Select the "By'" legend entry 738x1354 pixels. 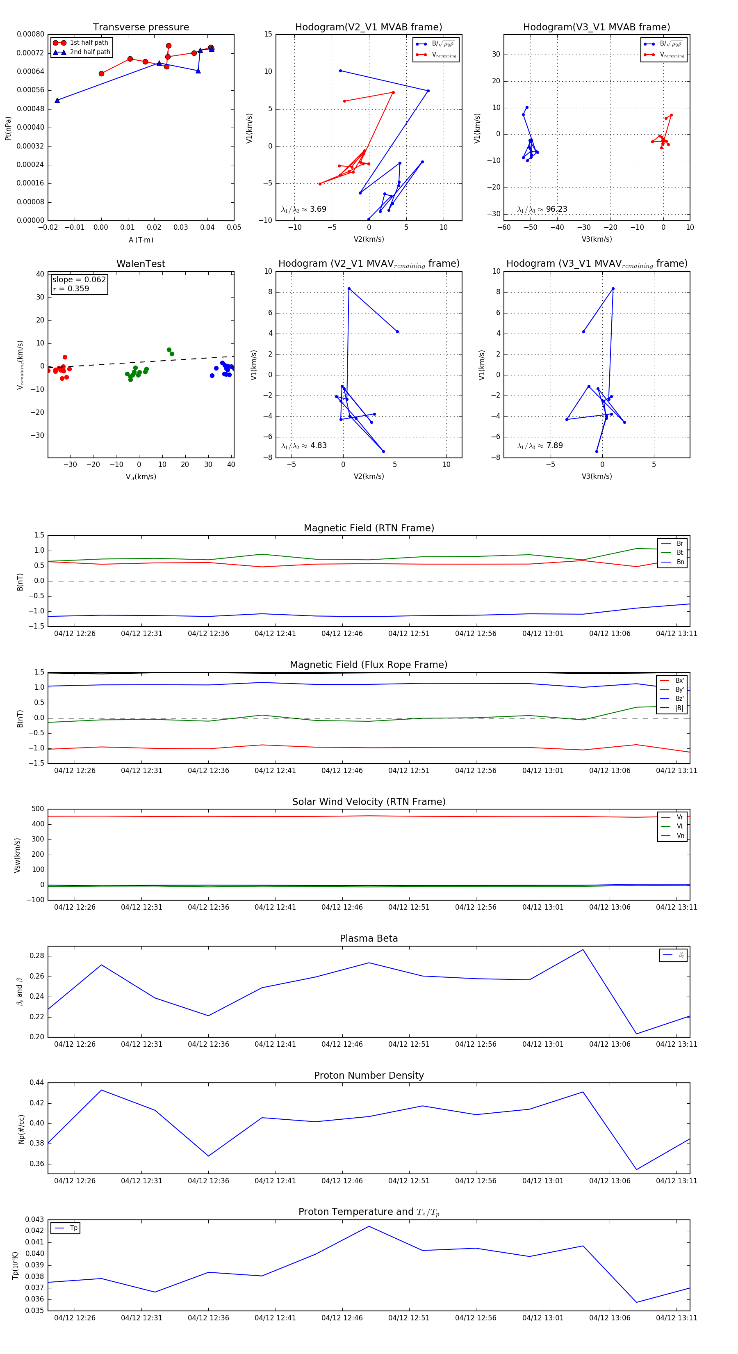[672, 690]
